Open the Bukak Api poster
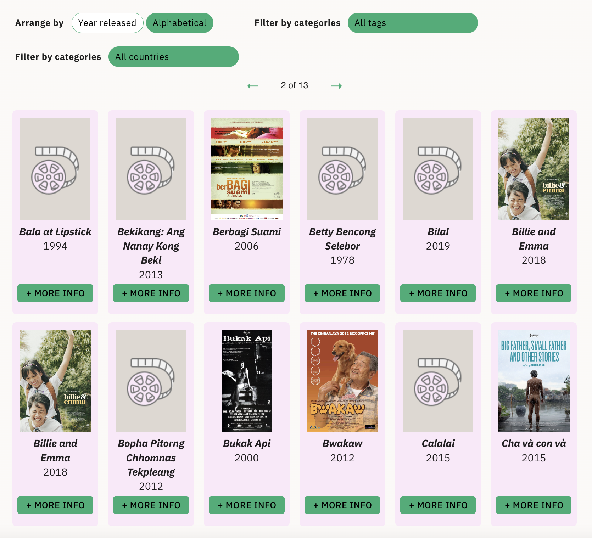Screen dimensions: 592x538 point(247,381)
